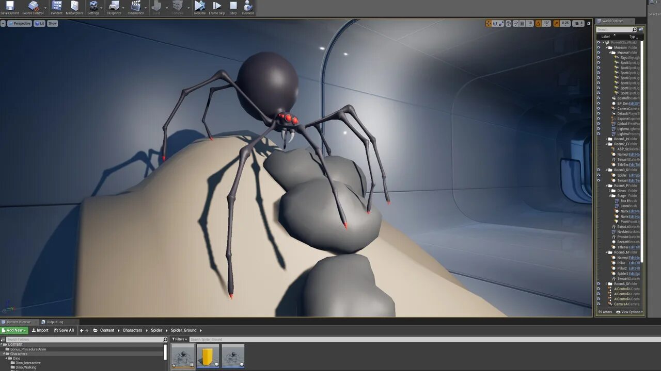This screenshot has width=661, height=371.
Task: Open grid snap value 10
Action: [530, 23]
